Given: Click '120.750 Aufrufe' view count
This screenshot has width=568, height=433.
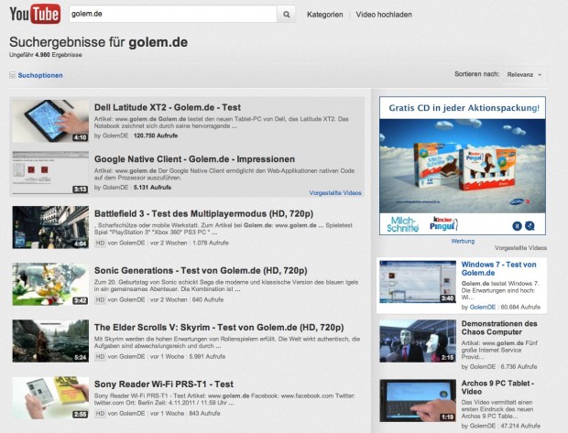Looking at the screenshot, I should coord(156,135).
